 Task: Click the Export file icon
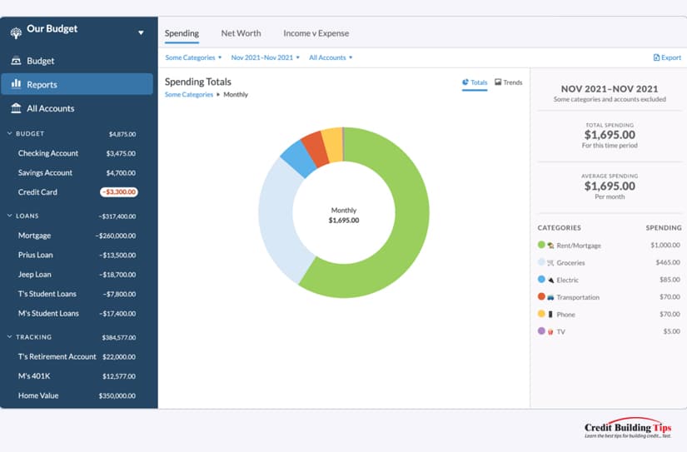coord(656,57)
